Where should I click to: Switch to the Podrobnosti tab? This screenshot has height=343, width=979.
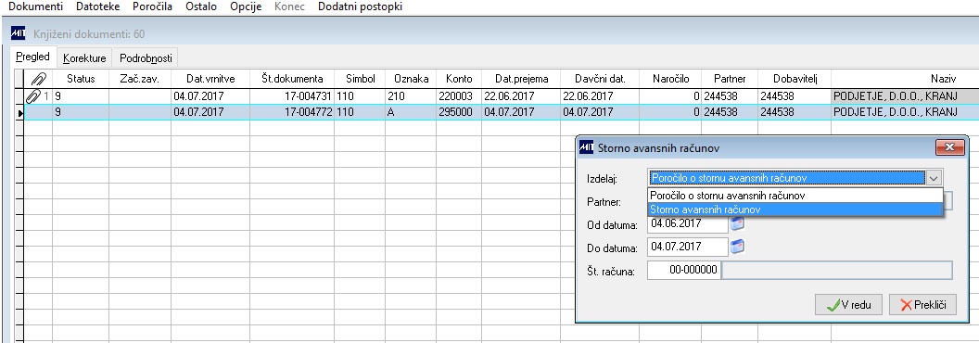pyautogui.click(x=146, y=58)
